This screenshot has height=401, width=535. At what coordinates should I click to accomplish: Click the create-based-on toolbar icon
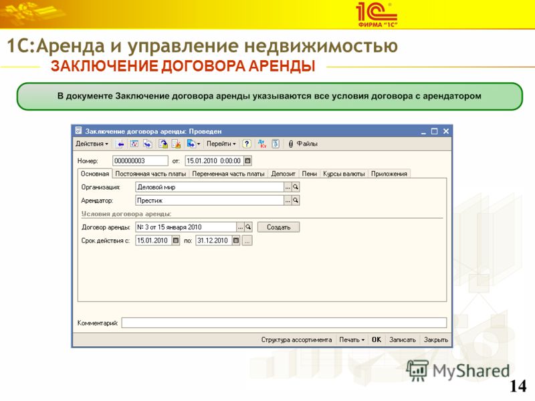click(191, 144)
